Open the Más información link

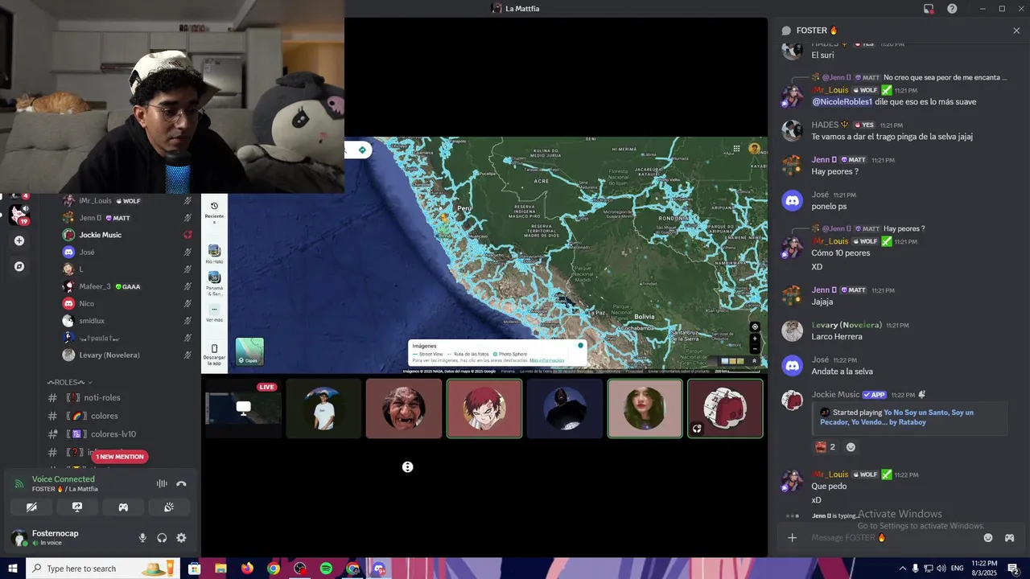[546, 360]
